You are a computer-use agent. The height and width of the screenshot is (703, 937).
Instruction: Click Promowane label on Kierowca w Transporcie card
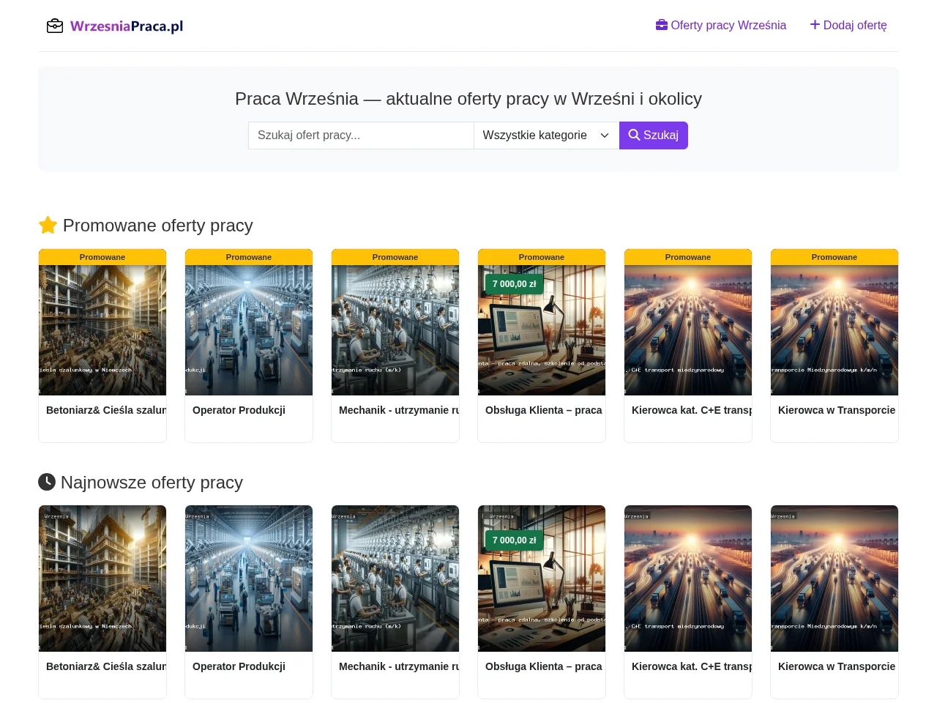(x=835, y=257)
